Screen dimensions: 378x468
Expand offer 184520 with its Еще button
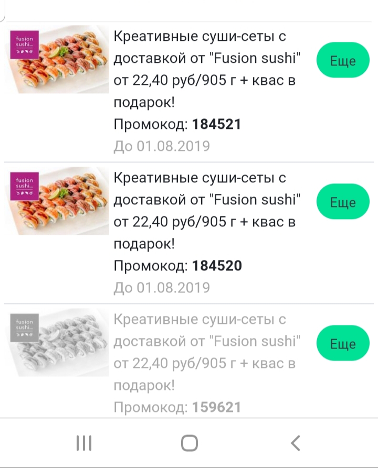coord(343,202)
